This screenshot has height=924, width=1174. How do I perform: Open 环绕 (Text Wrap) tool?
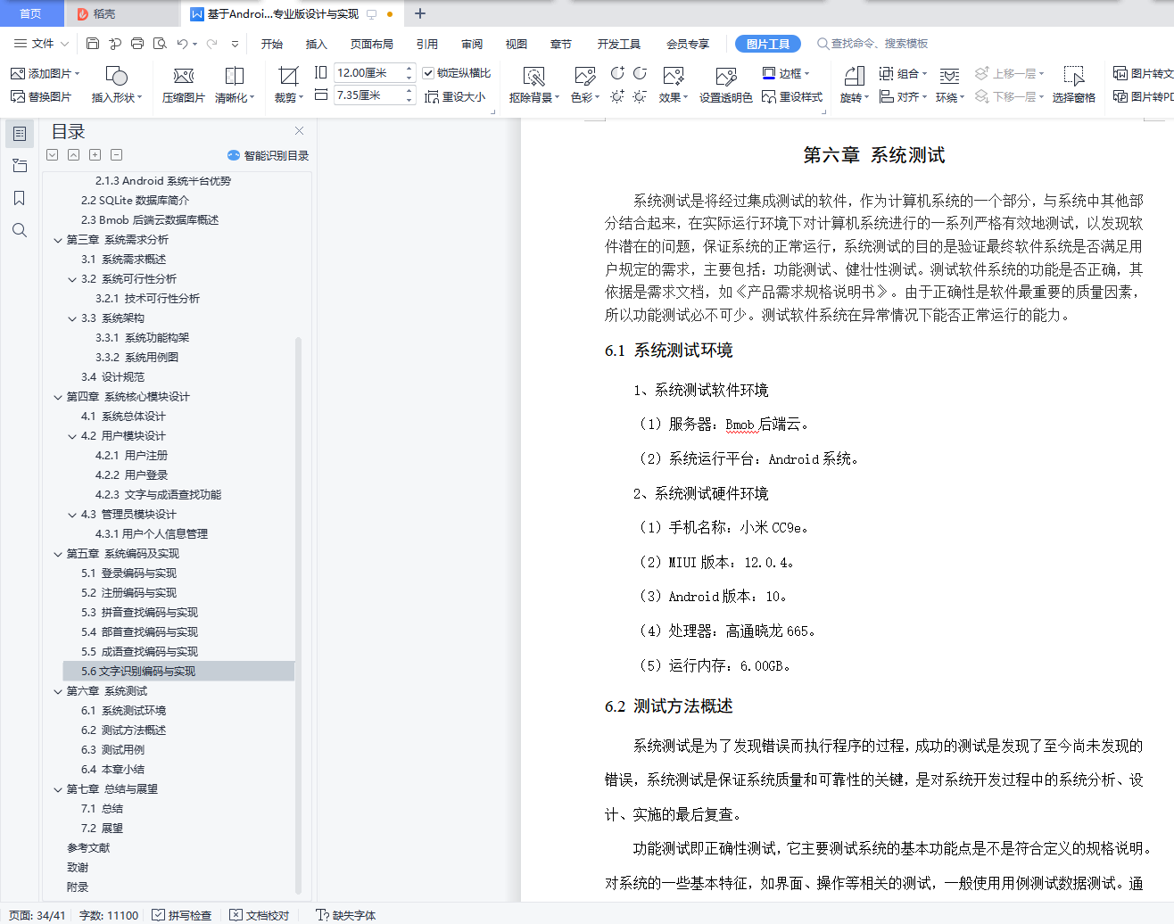point(950,85)
